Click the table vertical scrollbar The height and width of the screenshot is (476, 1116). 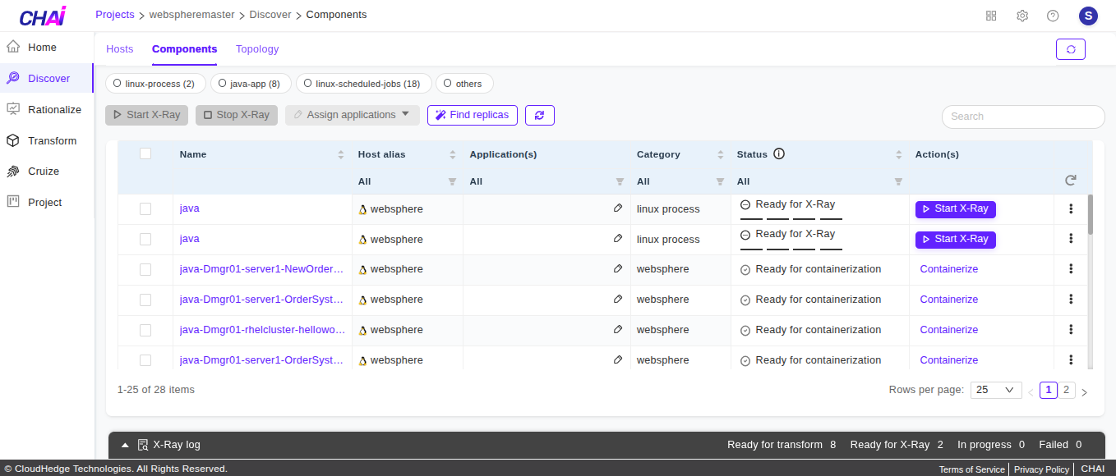1091,215
